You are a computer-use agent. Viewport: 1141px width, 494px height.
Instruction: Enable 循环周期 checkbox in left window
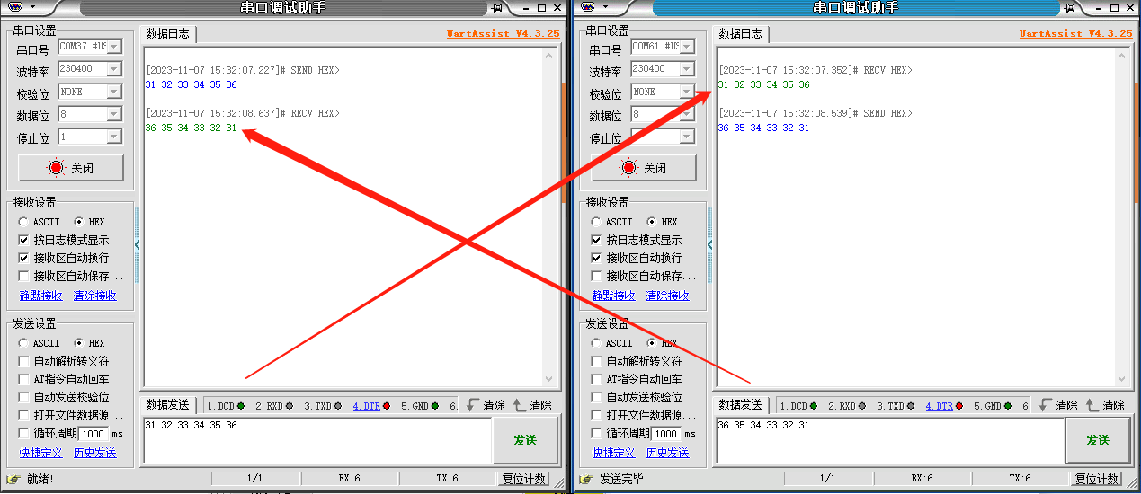point(24,434)
